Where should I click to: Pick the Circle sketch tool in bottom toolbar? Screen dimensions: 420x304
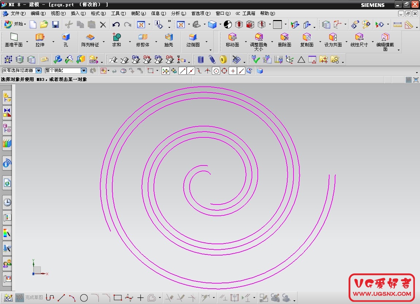click(x=84, y=298)
